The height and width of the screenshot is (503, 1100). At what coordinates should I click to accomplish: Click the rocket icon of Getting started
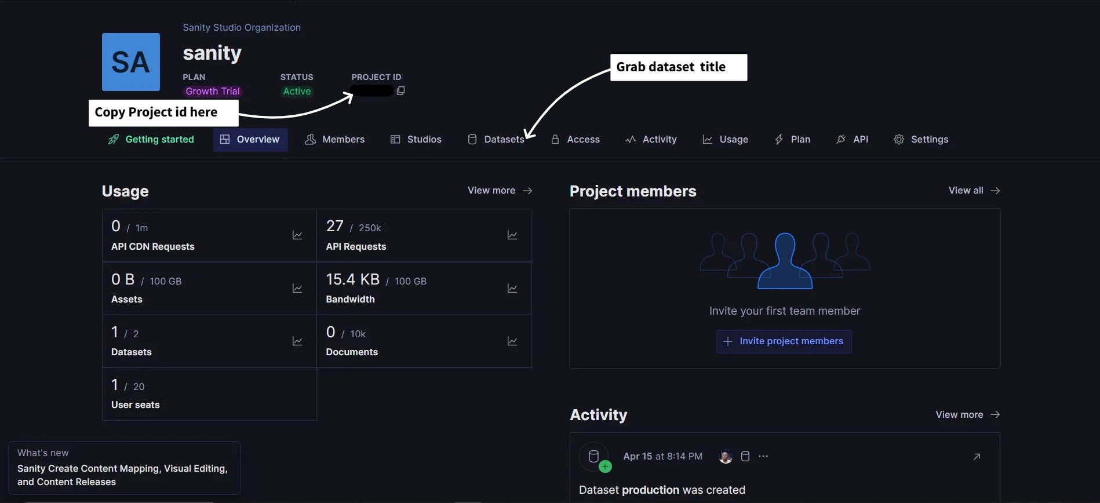pos(114,140)
